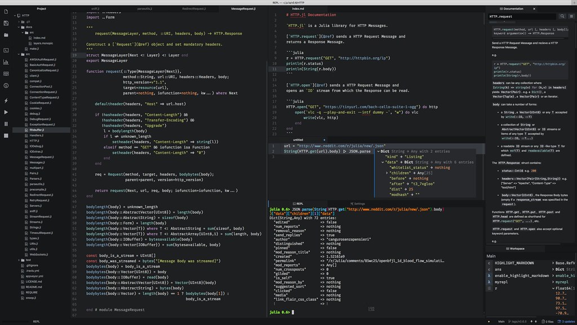Click the 'c' constant icon beside ans
The height and width of the screenshot is (325, 577).
[x=489, y=269]
